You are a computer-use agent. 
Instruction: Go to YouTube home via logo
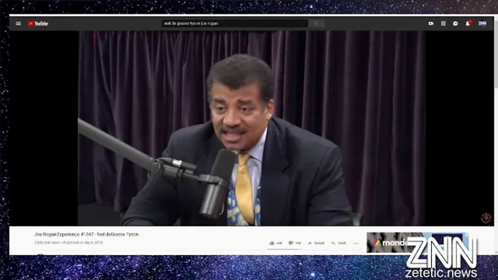38,23
